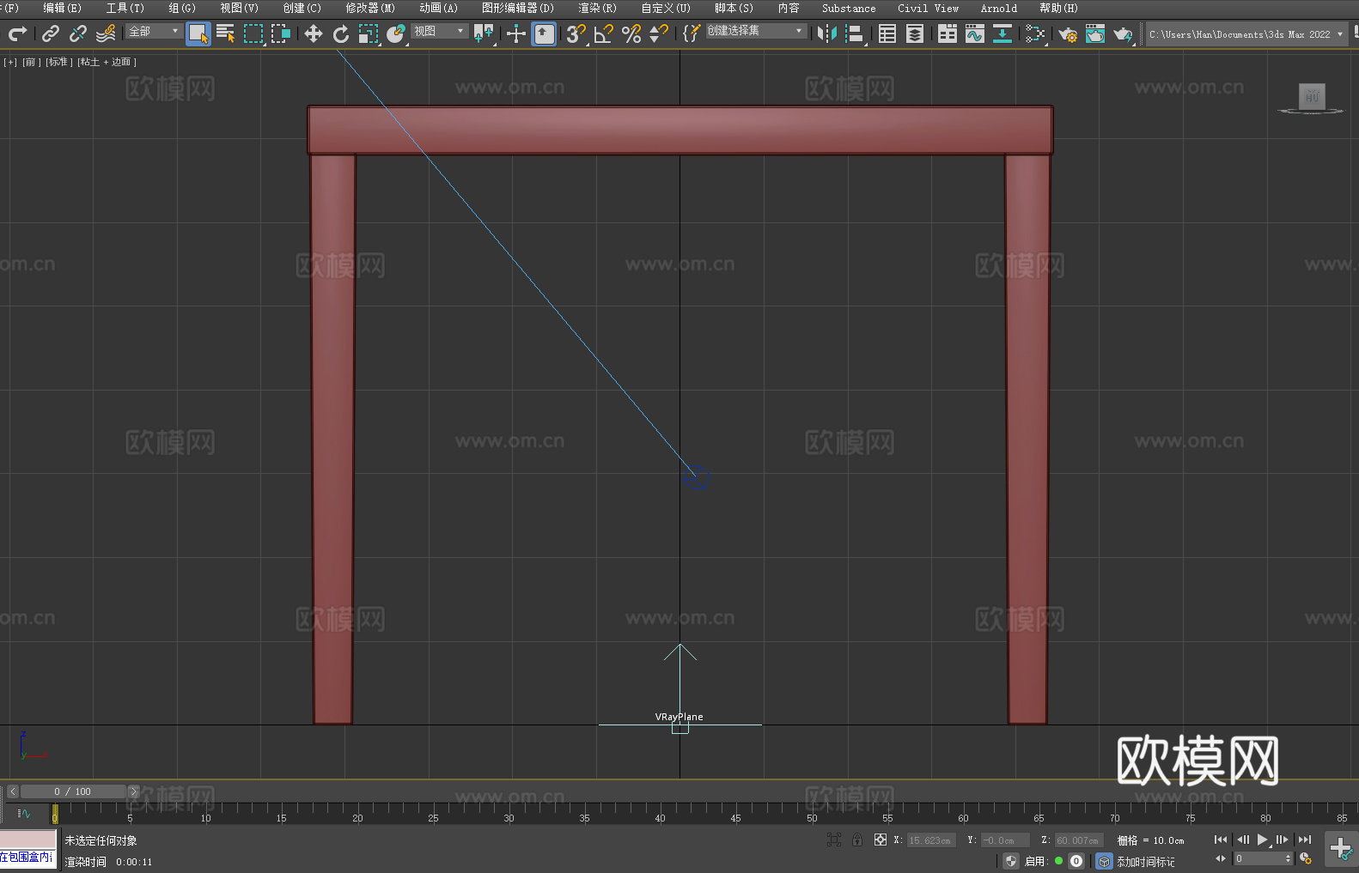Toggle the Spinner Snap button
The width and height of the screenshot is (1359, 873).
659,33
